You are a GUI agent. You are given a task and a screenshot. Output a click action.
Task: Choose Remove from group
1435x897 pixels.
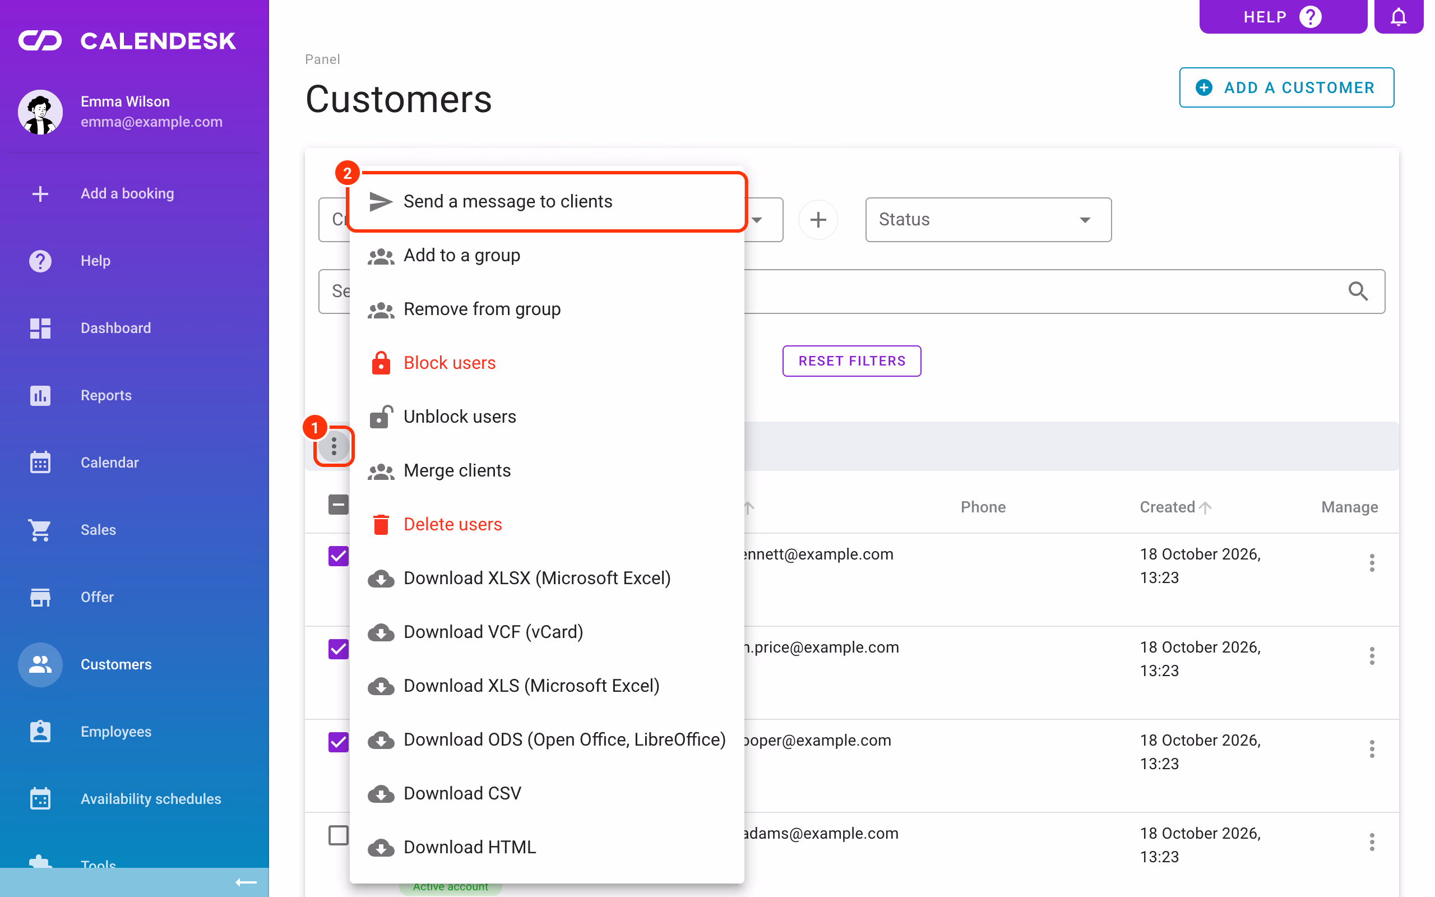click(x=547, y=309)
